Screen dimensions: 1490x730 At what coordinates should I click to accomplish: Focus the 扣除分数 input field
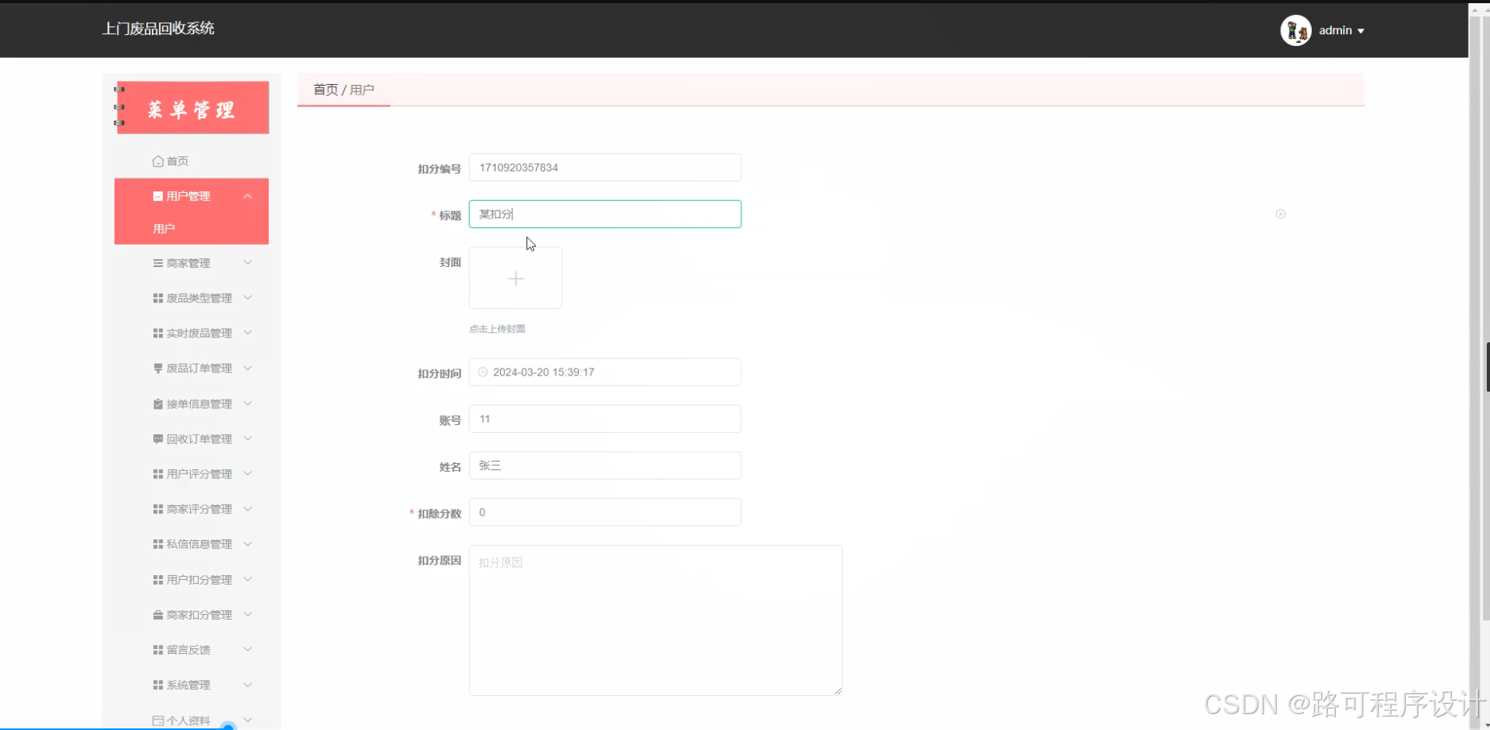coord(605,512)
